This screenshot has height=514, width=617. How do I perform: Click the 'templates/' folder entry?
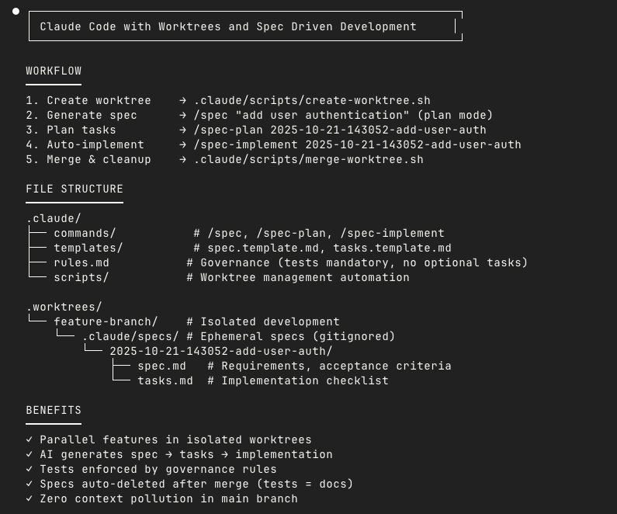click(x=88, y=248)
